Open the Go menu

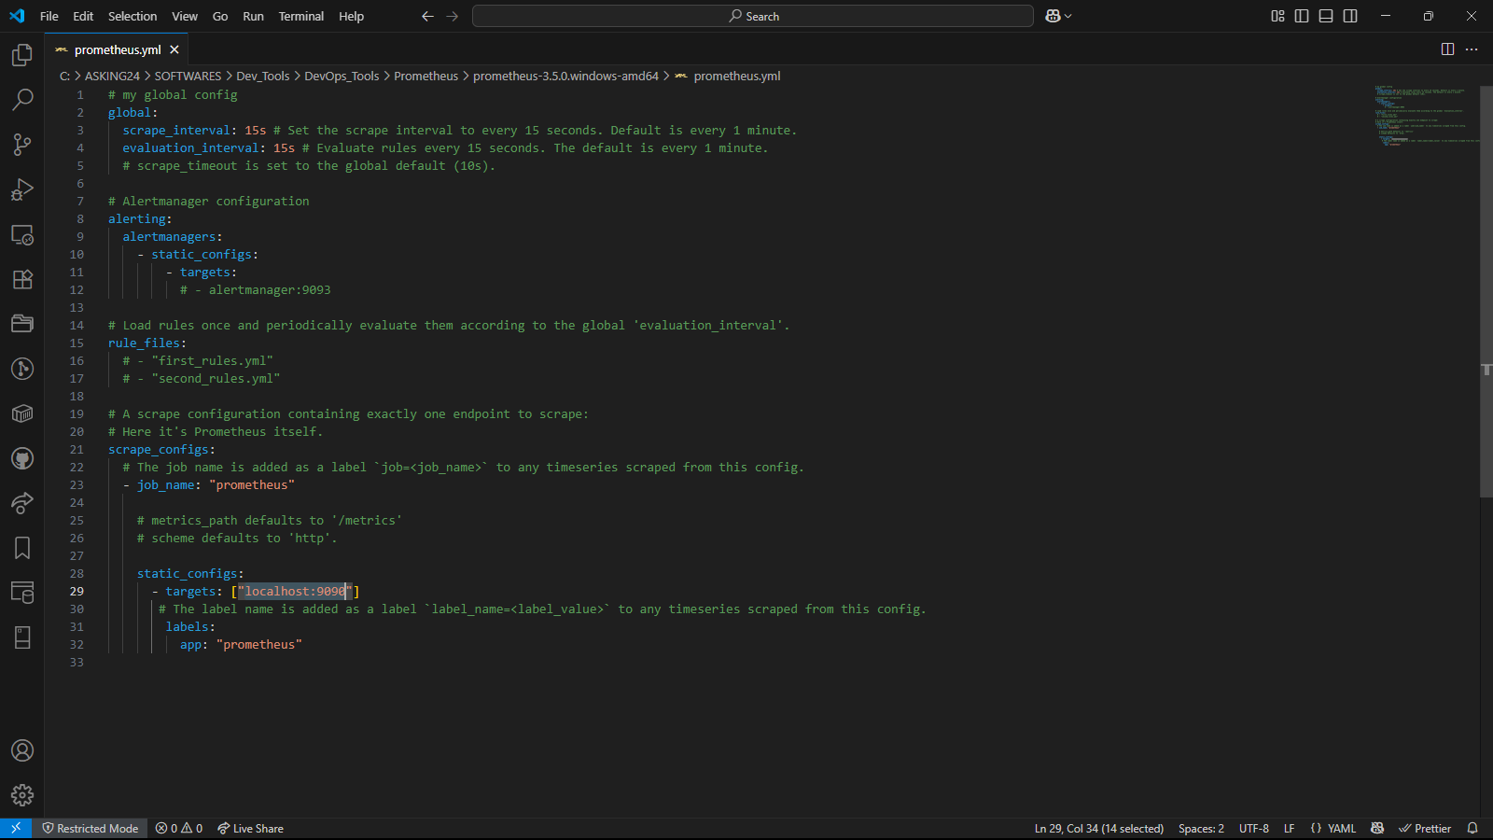220,16
